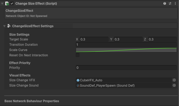Image resolution: width=179 pixels, height=106 pixels.
Task: Open the component presets selector icon
Action: pyautogui.click(x=170, y=4)
